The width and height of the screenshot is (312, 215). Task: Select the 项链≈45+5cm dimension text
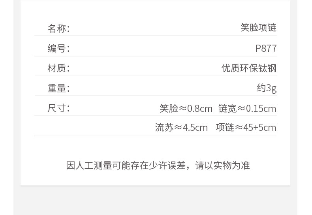[x=246, y=128]
